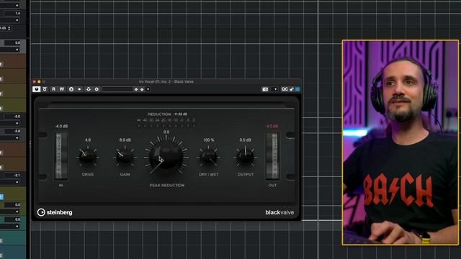Click the blue square icon in plugin toolbar
The width and height of the screenshot is (461, 259).
[x=297, y=89]
